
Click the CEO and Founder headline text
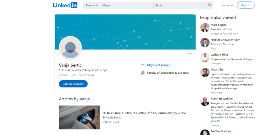(x=83, y=70)
